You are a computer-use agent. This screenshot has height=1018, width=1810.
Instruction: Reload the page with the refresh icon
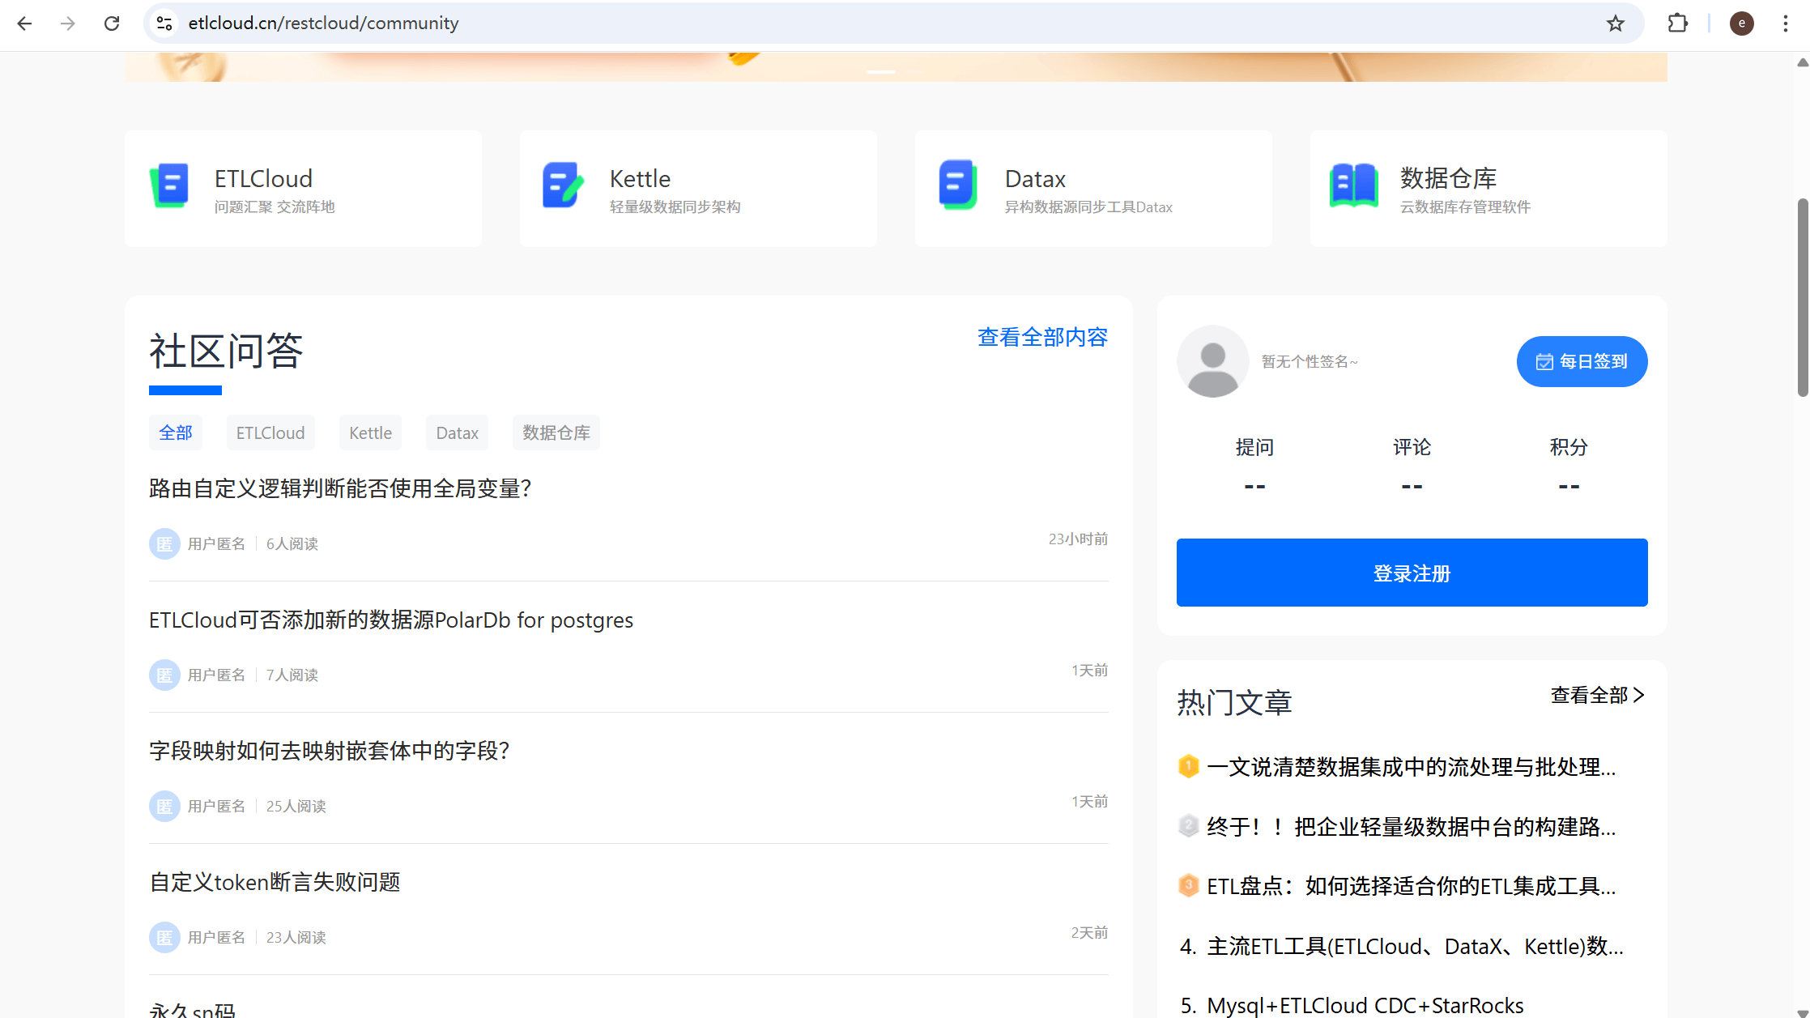click(112, 23)
